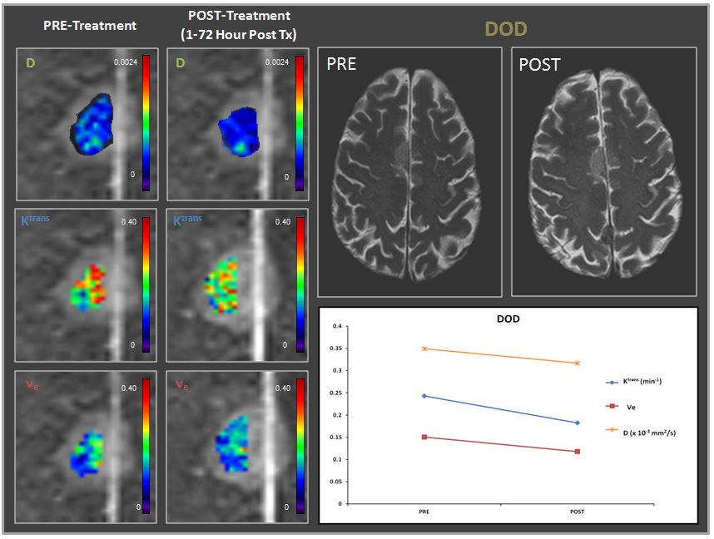Select the orange D data point at PRE
The image size is (714, 539).
[x=424, y=349]
